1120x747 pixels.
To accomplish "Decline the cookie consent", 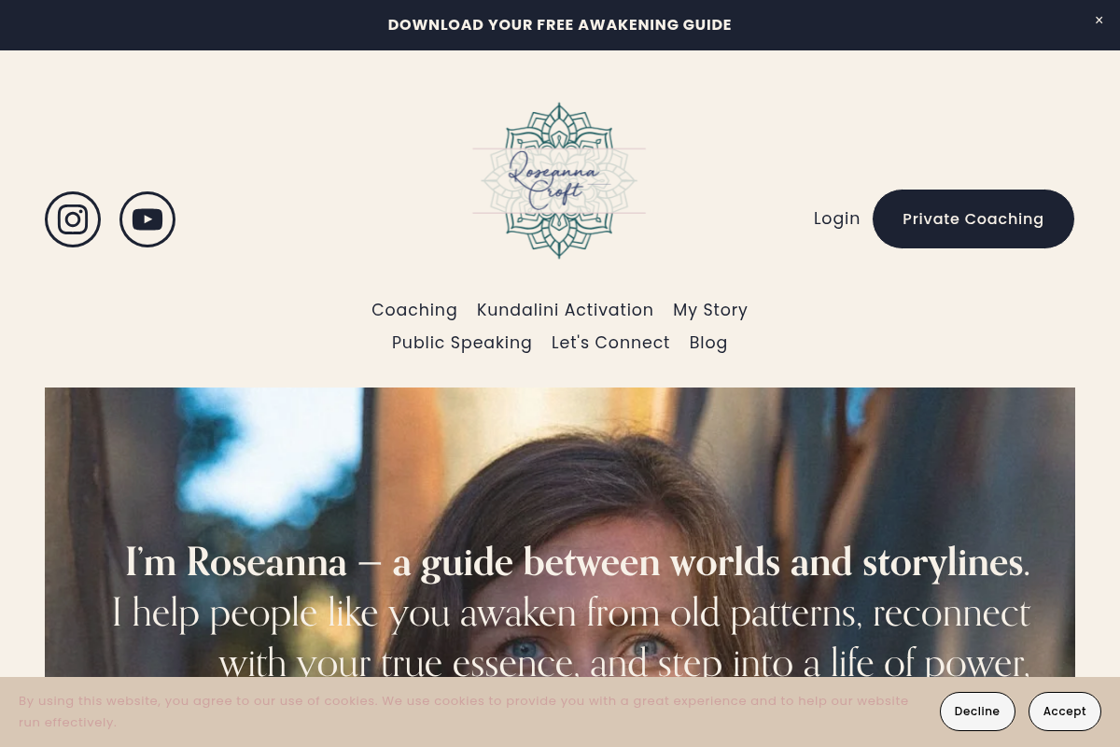I will (977, 712).
